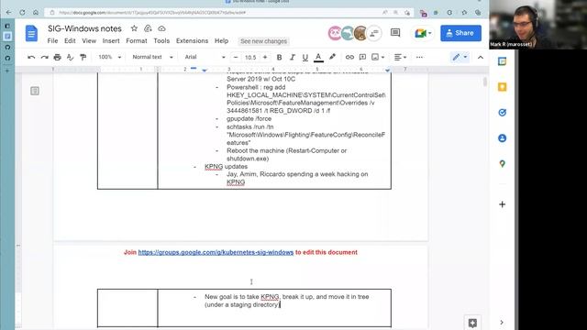Click the vertical document scrollbar

coord(485,82)
